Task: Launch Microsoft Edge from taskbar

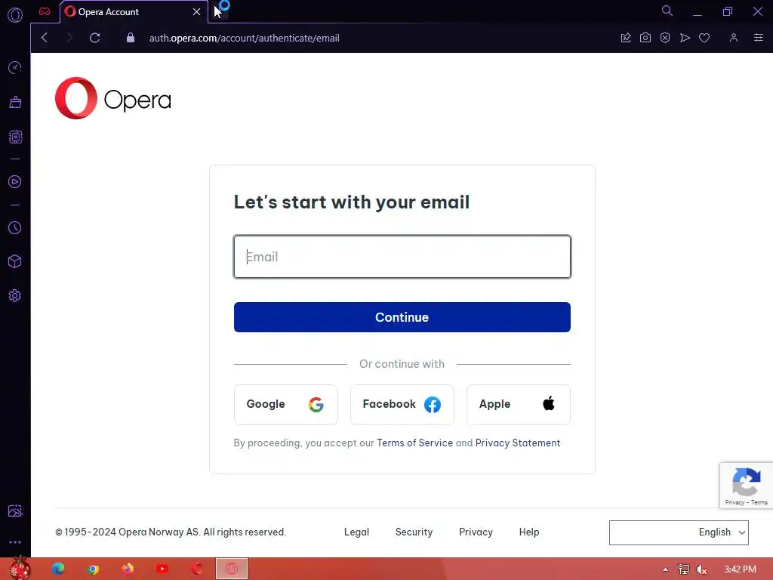Action: tap(58, 569)
